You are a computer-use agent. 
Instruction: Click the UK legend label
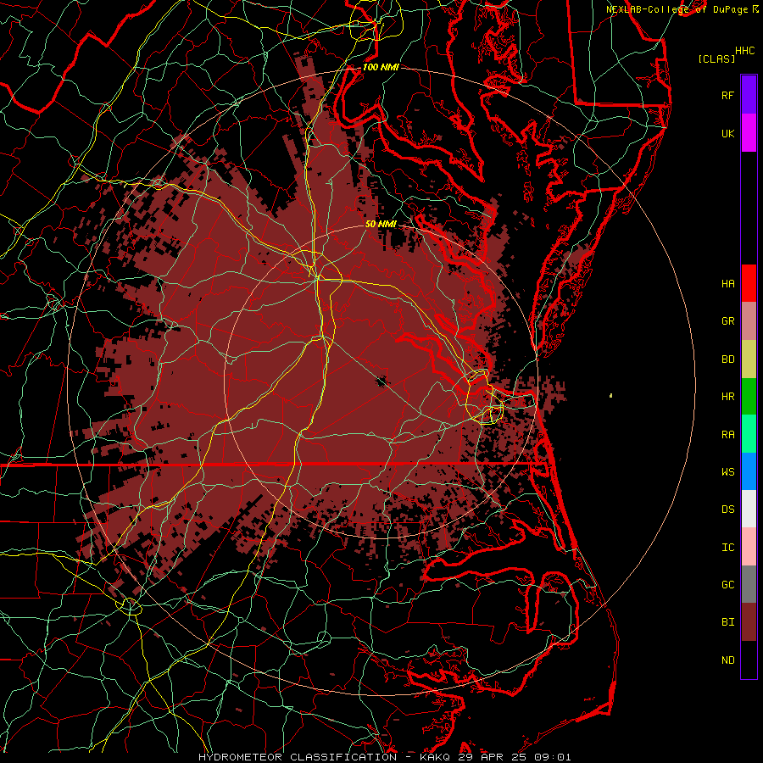727,133
